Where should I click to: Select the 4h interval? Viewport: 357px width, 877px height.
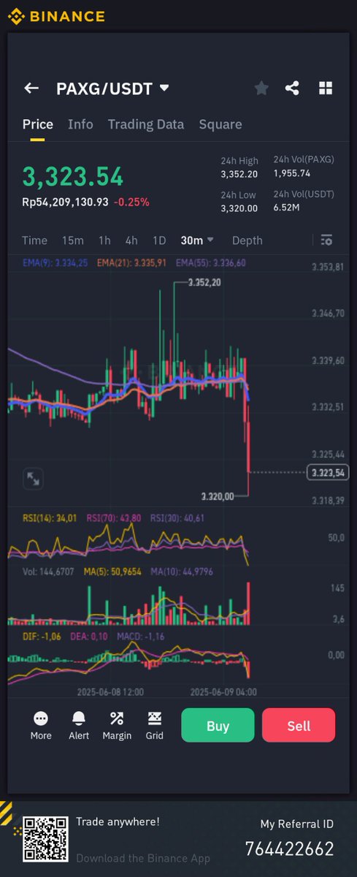(x=131, y=240)
